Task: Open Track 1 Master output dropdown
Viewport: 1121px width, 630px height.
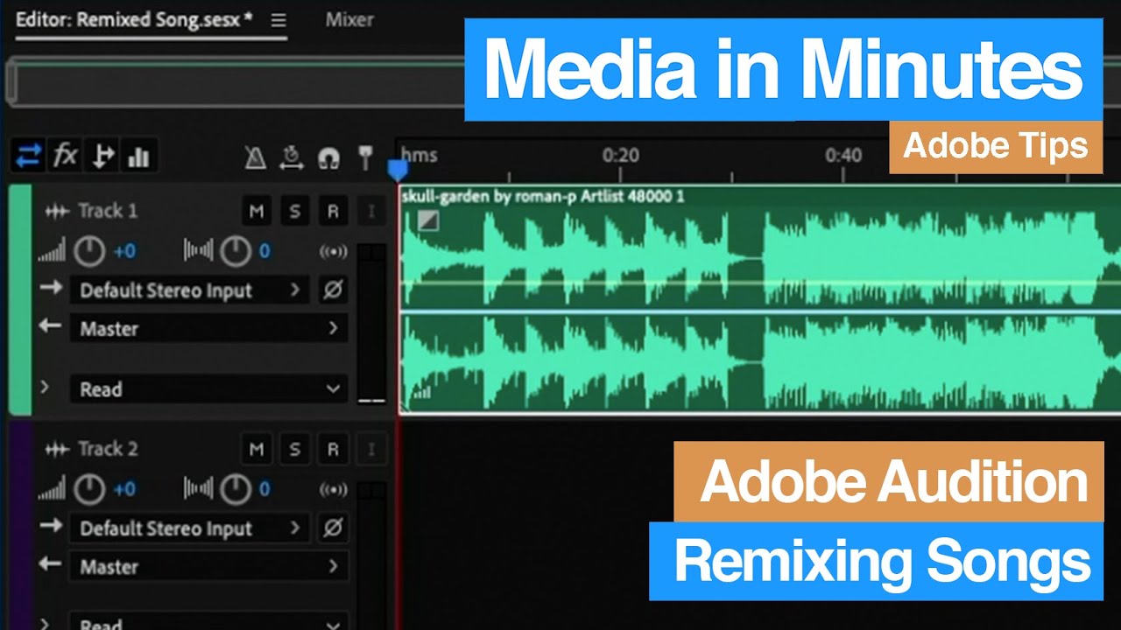Action: [208, 329]
